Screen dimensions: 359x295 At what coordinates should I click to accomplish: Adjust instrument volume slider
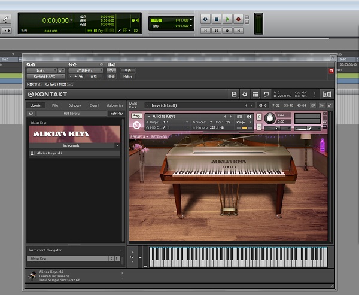pyautogui.click(x=308, y=129)
